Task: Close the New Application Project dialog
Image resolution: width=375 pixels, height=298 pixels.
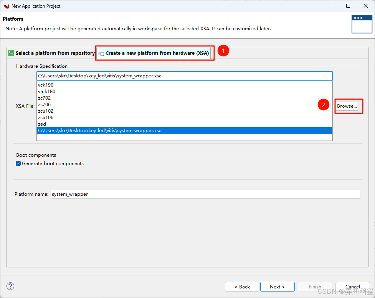Action: point(366,6)
